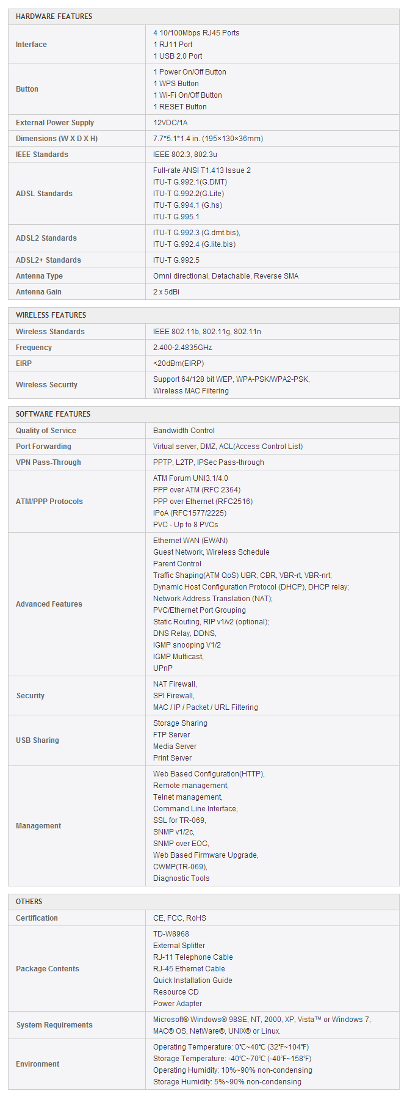
Task: Click the SOFTWARE FEATURES section header
Action: coord(52,414)
